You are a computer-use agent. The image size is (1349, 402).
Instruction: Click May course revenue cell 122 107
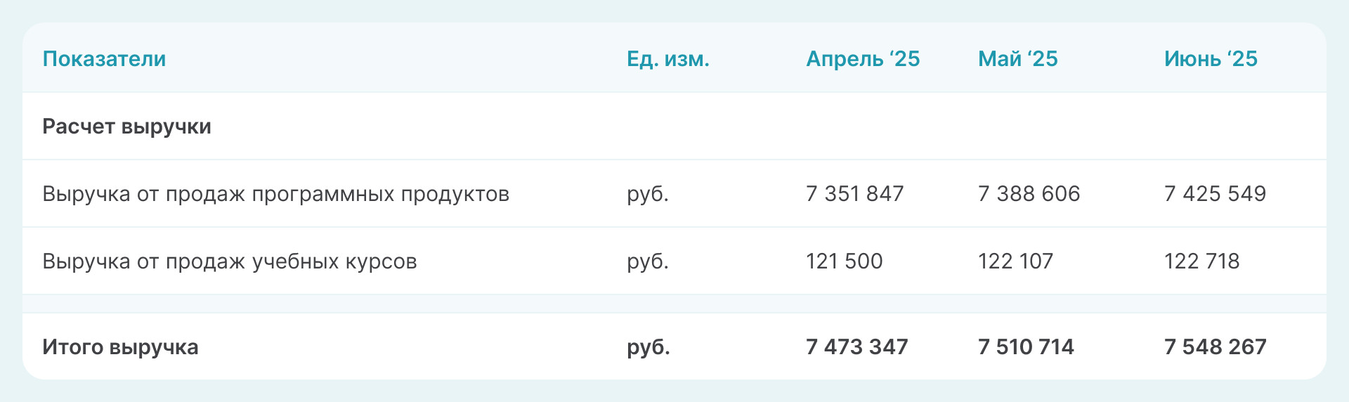[1015, 261]
